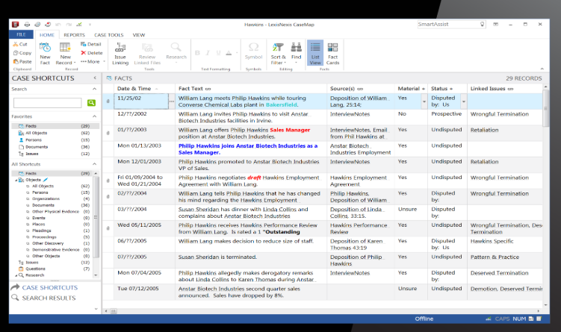561x332 pixels.
Task: Customize quick access toolbar dropdown
Action: 90,25
